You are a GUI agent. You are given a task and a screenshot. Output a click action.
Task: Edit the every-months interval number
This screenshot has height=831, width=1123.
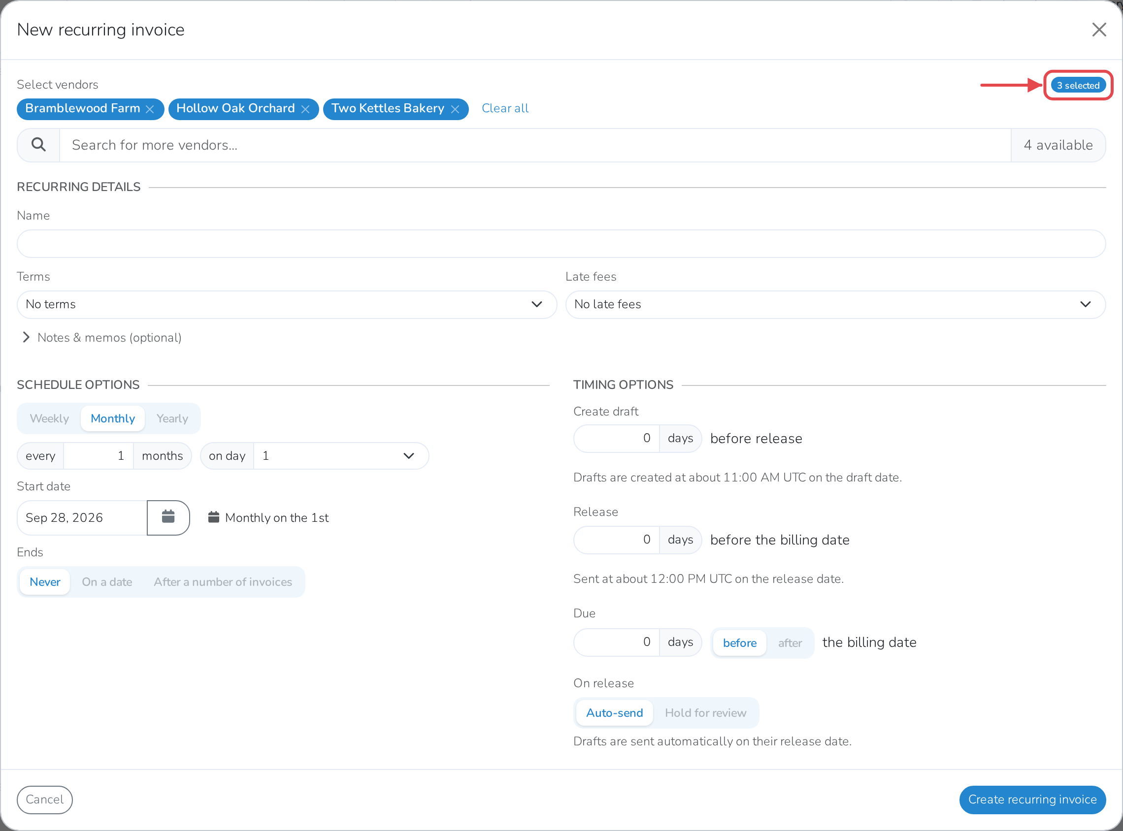click(x=98, y=456)
